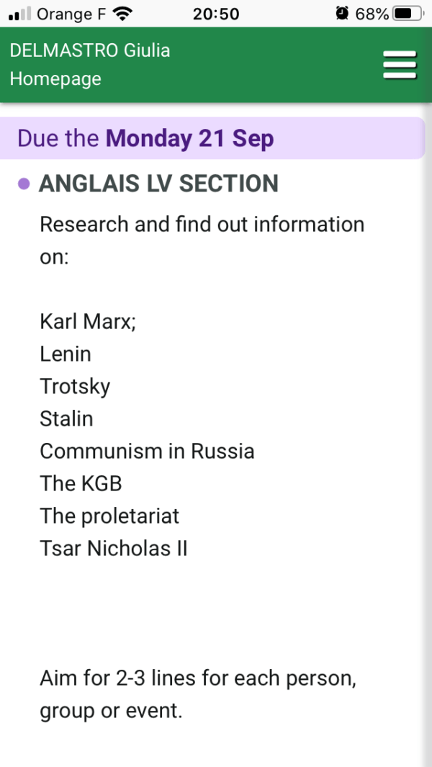This screenshot has height=767, width=432.
Task: Tap the 68% battery percentage
Action: [x=372, y=14]
